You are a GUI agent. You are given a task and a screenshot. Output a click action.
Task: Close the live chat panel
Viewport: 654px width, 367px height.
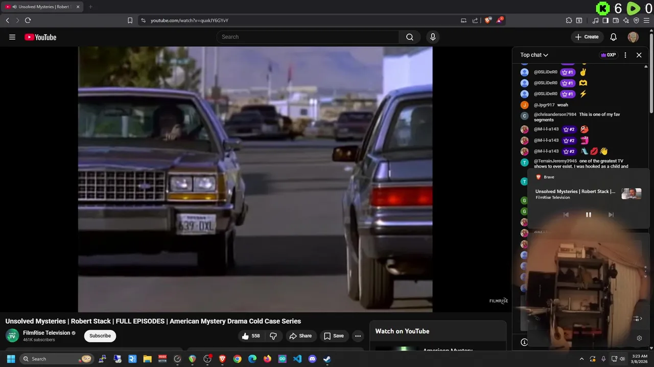pyautogui.click(x=639, y=55)
